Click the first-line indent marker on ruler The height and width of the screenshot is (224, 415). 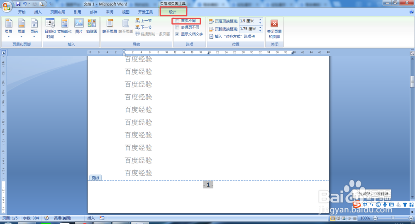(124, 51)
